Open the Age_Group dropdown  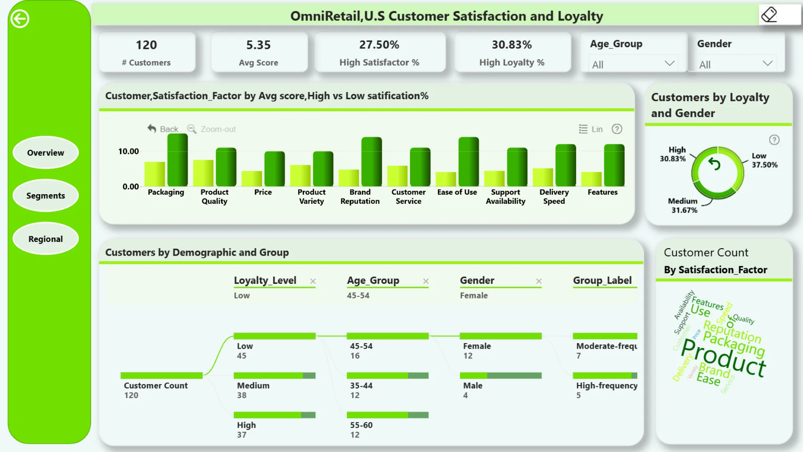633,64
